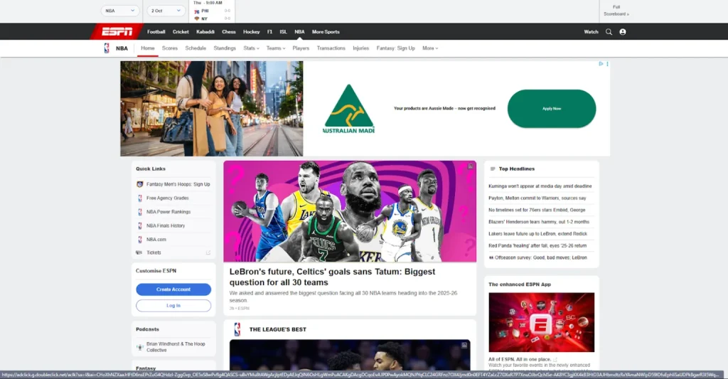Open the search magnifier icon
Viewport: 728px width, 379px height.
tap(609, 32)
